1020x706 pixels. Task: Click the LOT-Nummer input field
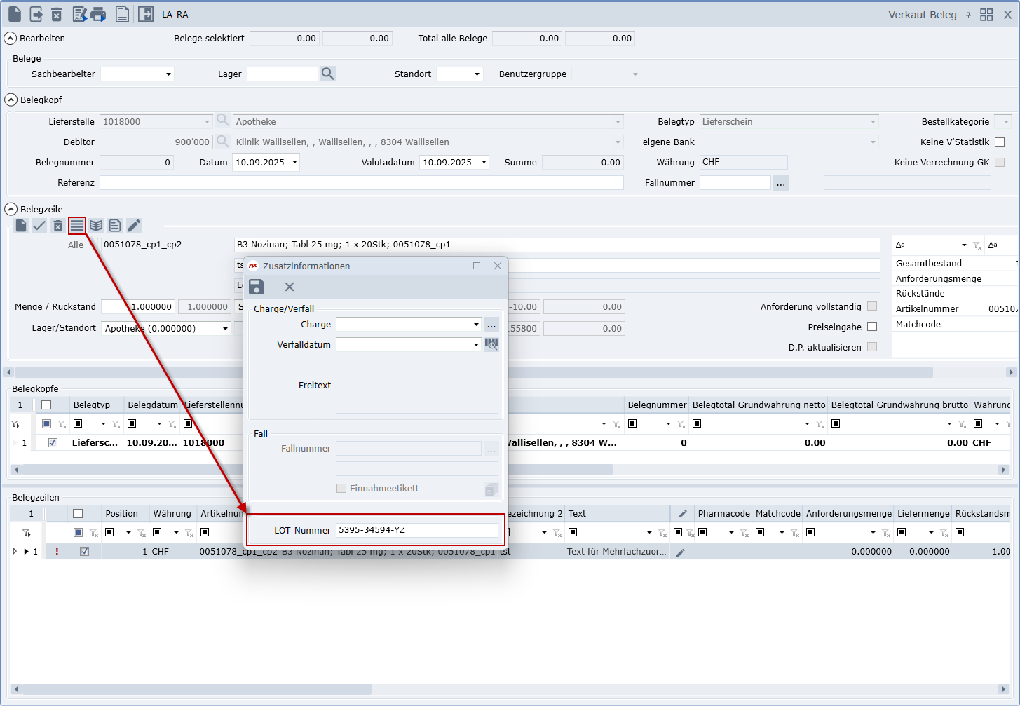[x=416, y=530]
